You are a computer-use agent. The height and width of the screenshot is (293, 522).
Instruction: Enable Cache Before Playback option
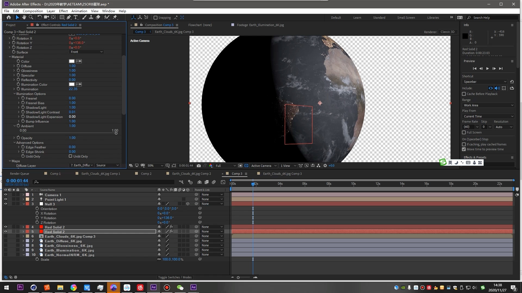click(x=464, y=94)
